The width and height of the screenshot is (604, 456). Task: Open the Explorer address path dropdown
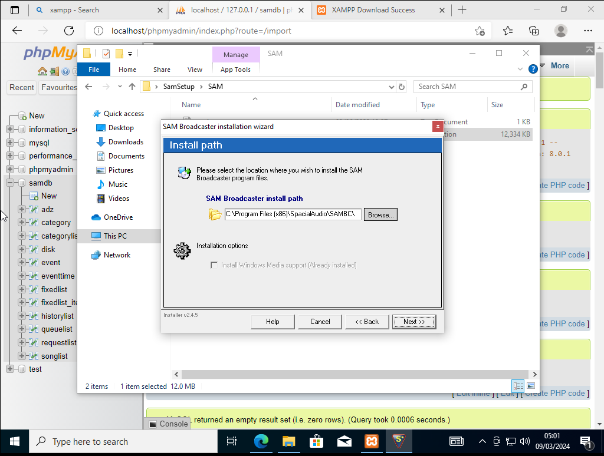[392, 87]
